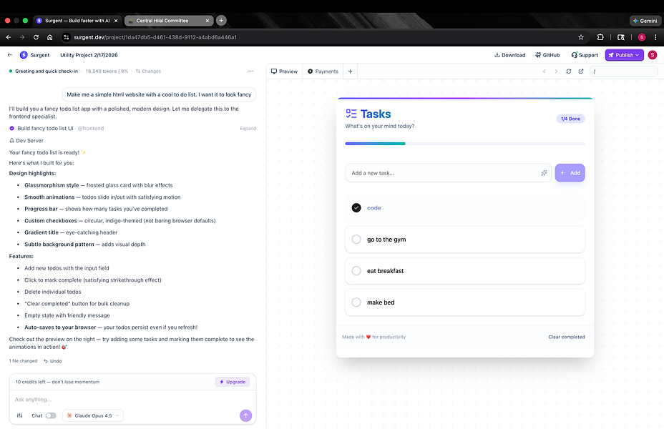Viewport: 664px width, 429px height.
Task: Click the preview URL path field
Action: (623, 71)
